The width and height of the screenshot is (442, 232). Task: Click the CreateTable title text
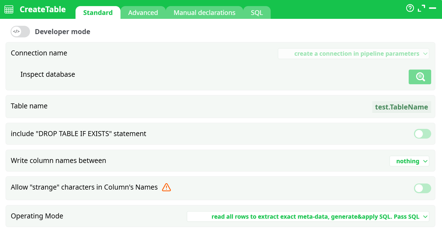point(43,9)
